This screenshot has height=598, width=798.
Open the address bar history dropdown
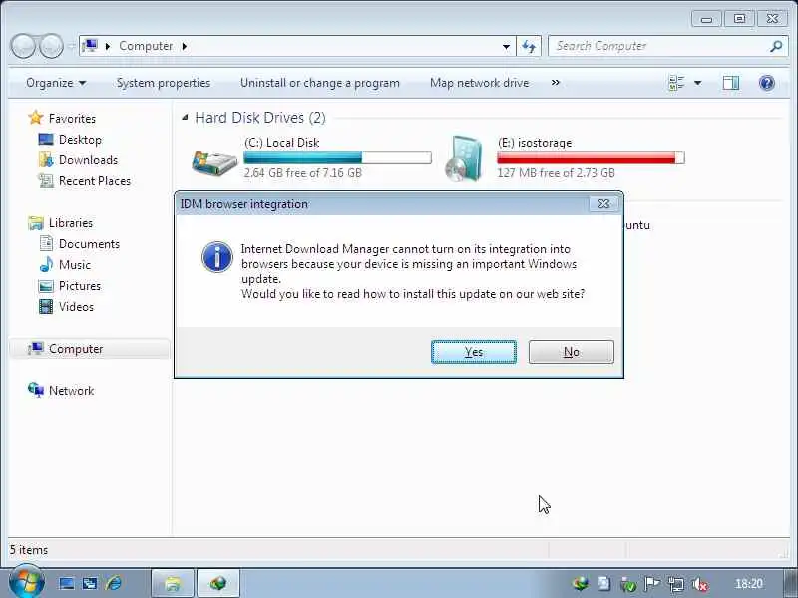click(506, 46)
